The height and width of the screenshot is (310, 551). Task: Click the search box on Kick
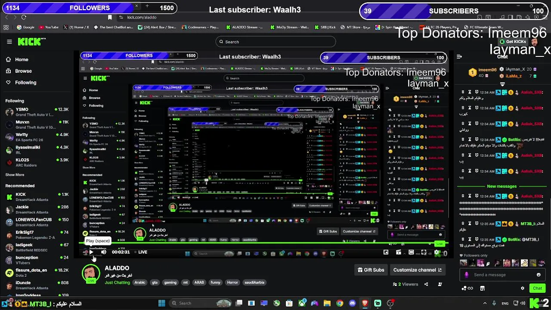(275, 42)
